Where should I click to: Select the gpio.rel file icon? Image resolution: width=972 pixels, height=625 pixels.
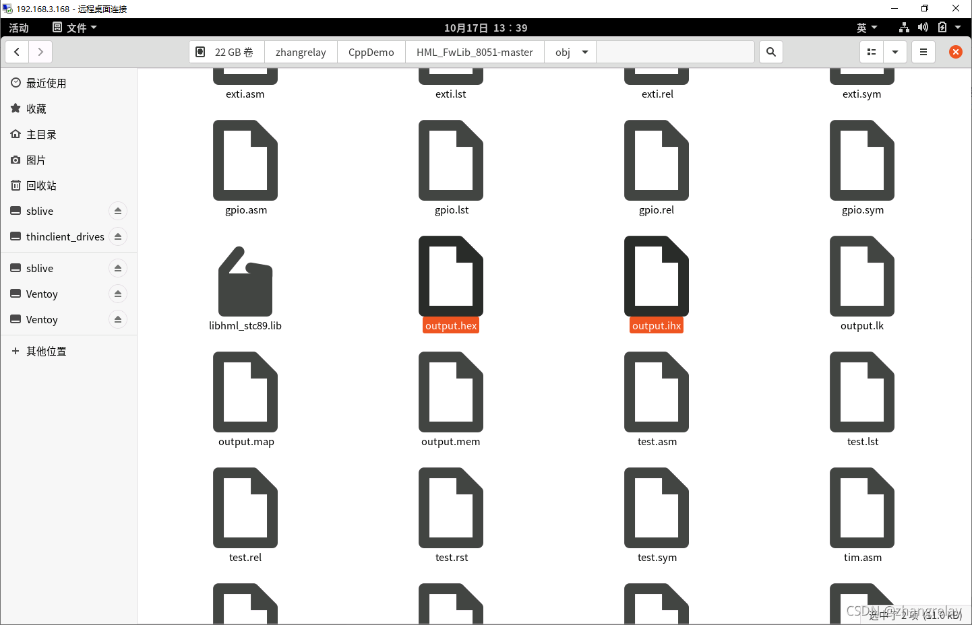click(x=657, y=160)
